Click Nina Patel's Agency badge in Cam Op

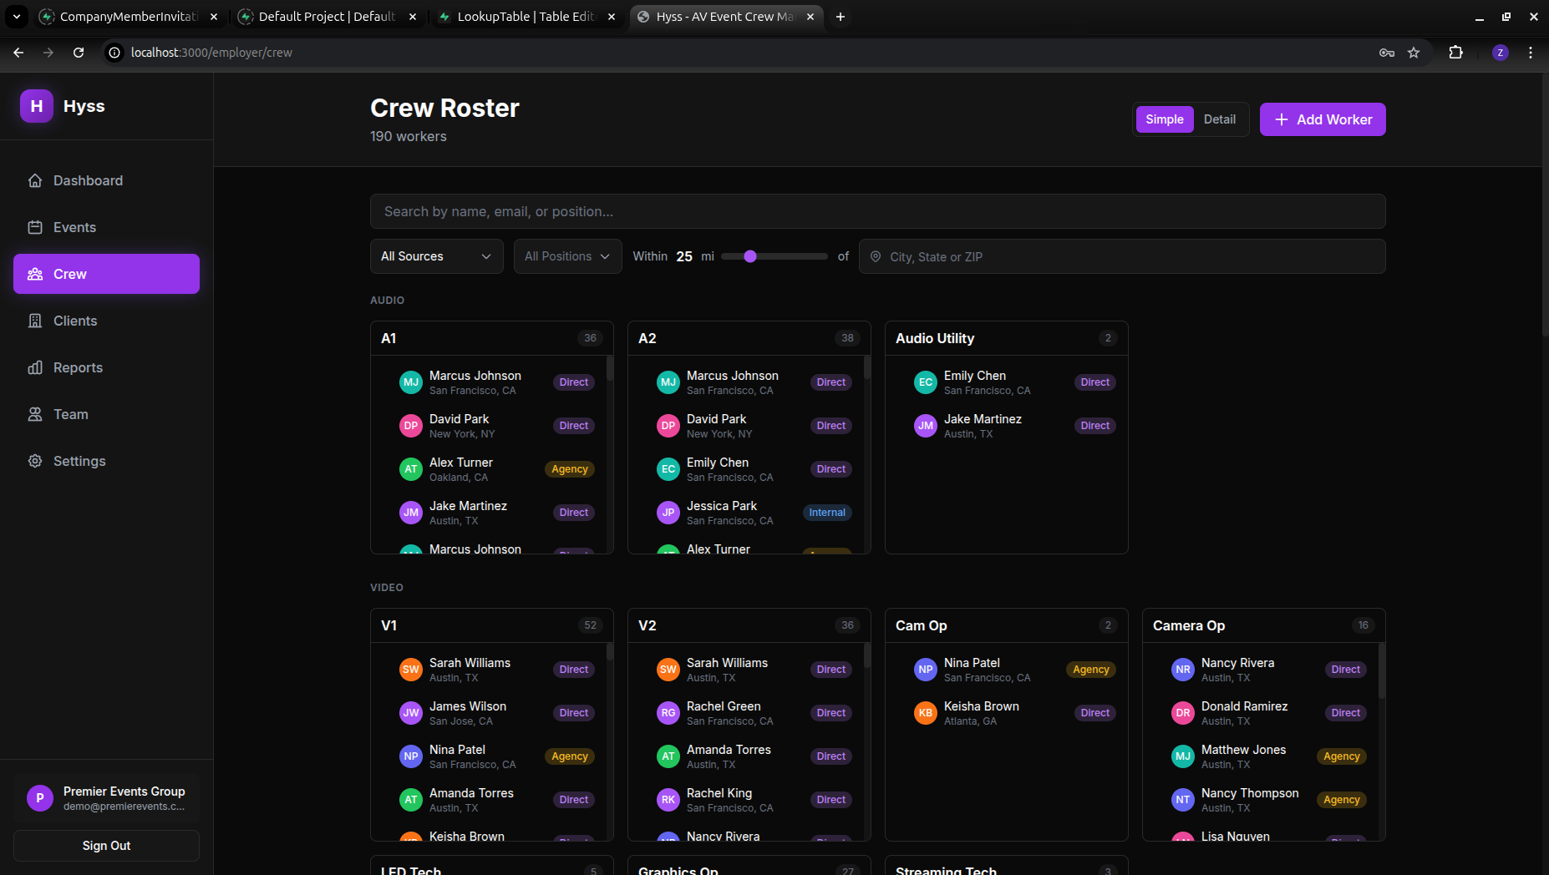[1091, 670]
